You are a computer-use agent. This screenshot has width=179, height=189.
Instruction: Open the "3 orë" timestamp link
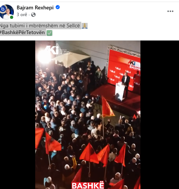(x=22, y=15)
